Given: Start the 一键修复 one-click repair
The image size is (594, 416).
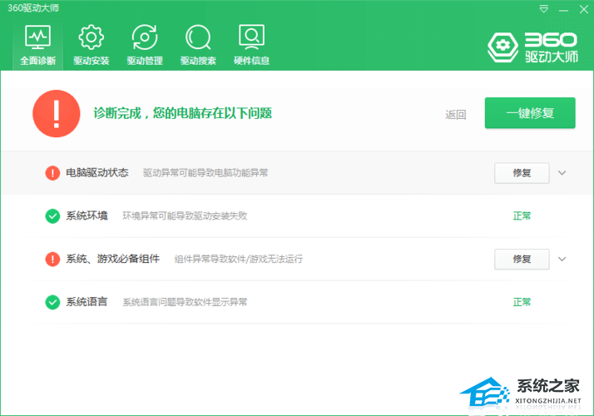Looking at the screenshot, I should [x=530, y=113].
